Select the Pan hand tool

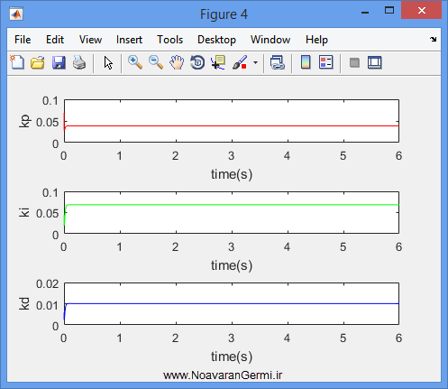177,62
